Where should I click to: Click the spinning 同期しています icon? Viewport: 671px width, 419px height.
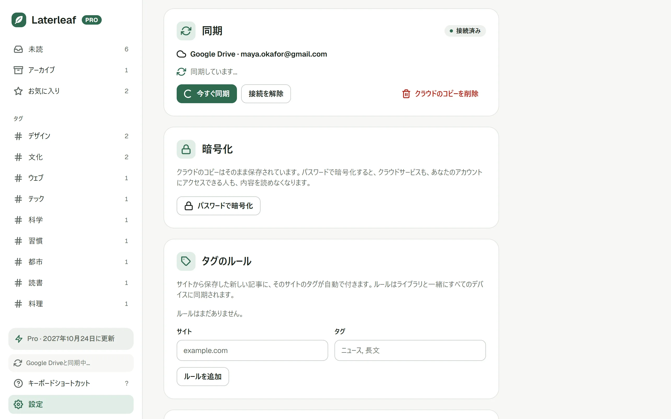[x=181, y=72]
